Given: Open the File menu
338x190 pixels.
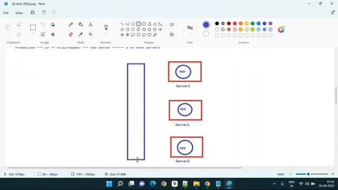Looking at the screenshot, I should point(6,13).
